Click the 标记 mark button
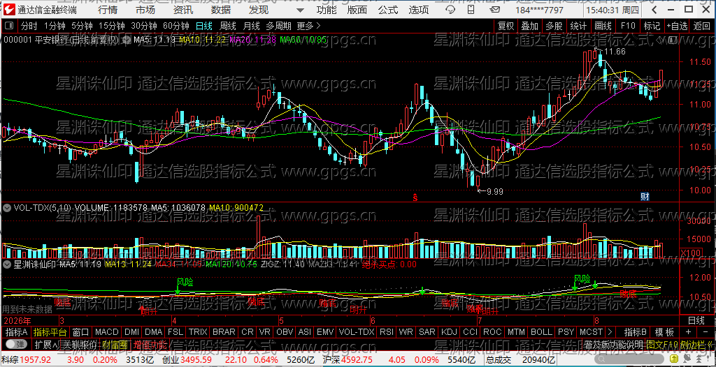 [x=652, y=27]
